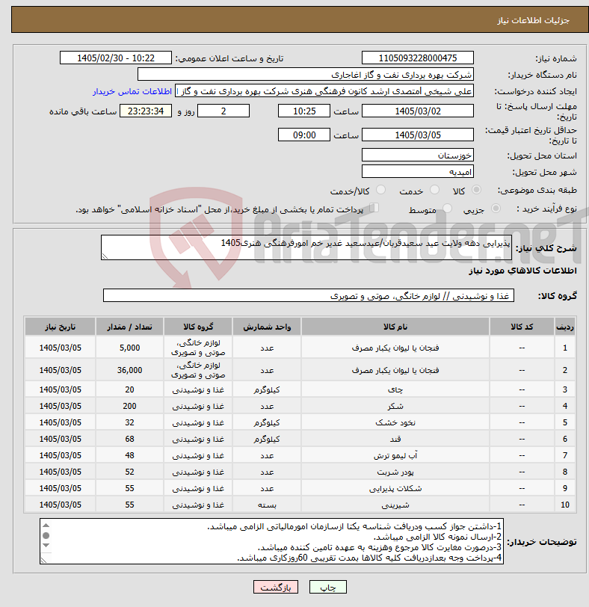This screenshot has height=607, width=589.
Task: Click the شکلات پذیرایی item name
Action: point(395,488)
